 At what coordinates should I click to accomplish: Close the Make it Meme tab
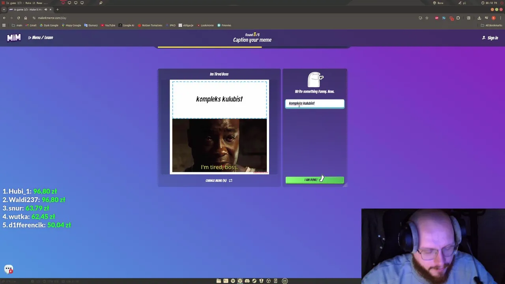50,9
